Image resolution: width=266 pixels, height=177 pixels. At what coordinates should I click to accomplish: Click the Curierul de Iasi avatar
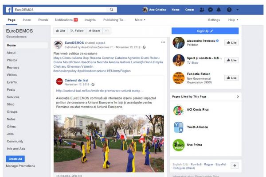[59, 81]
